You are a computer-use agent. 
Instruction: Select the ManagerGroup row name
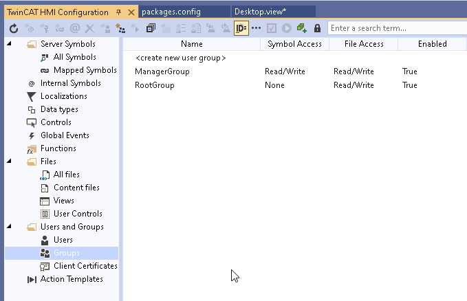point(162,71)
